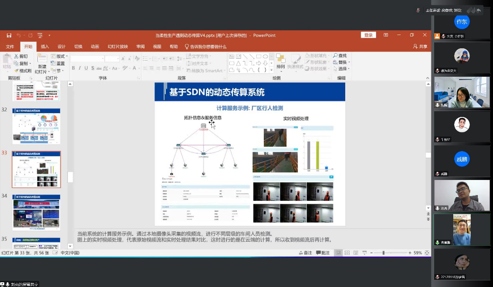Open Customize Quick Access Toolbar arrow
This screenshot has width=493, height=287.
click(x=49, y=36)
